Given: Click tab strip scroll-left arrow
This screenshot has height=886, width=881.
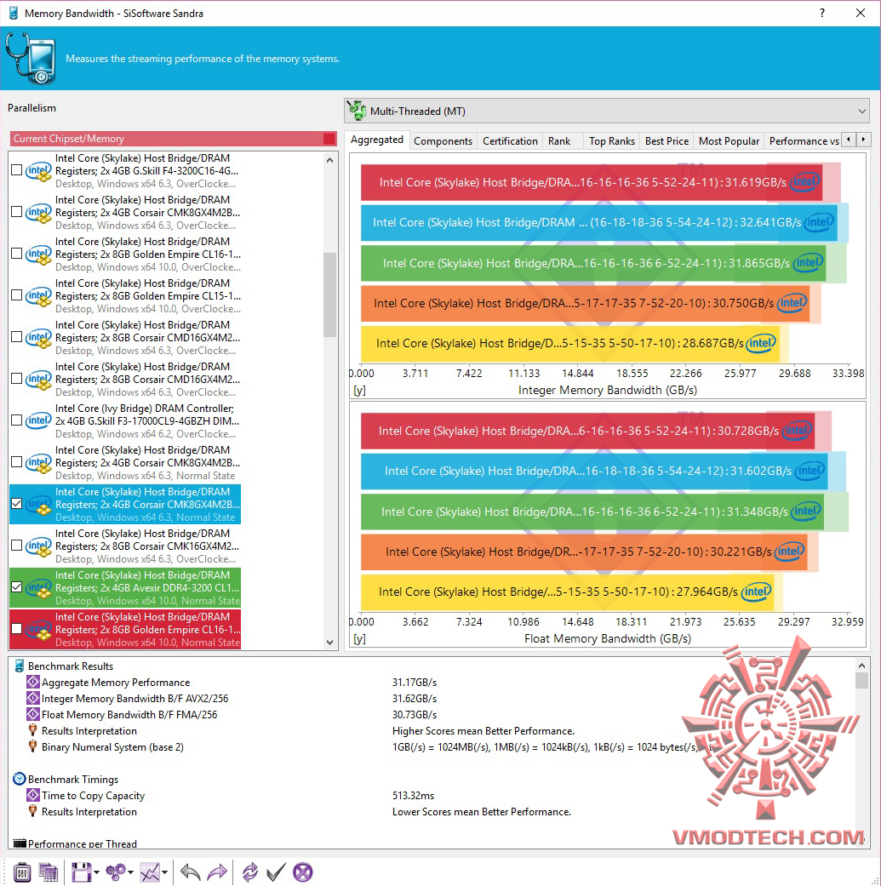Looking at the screenshot, I should (x=848, y=139).
